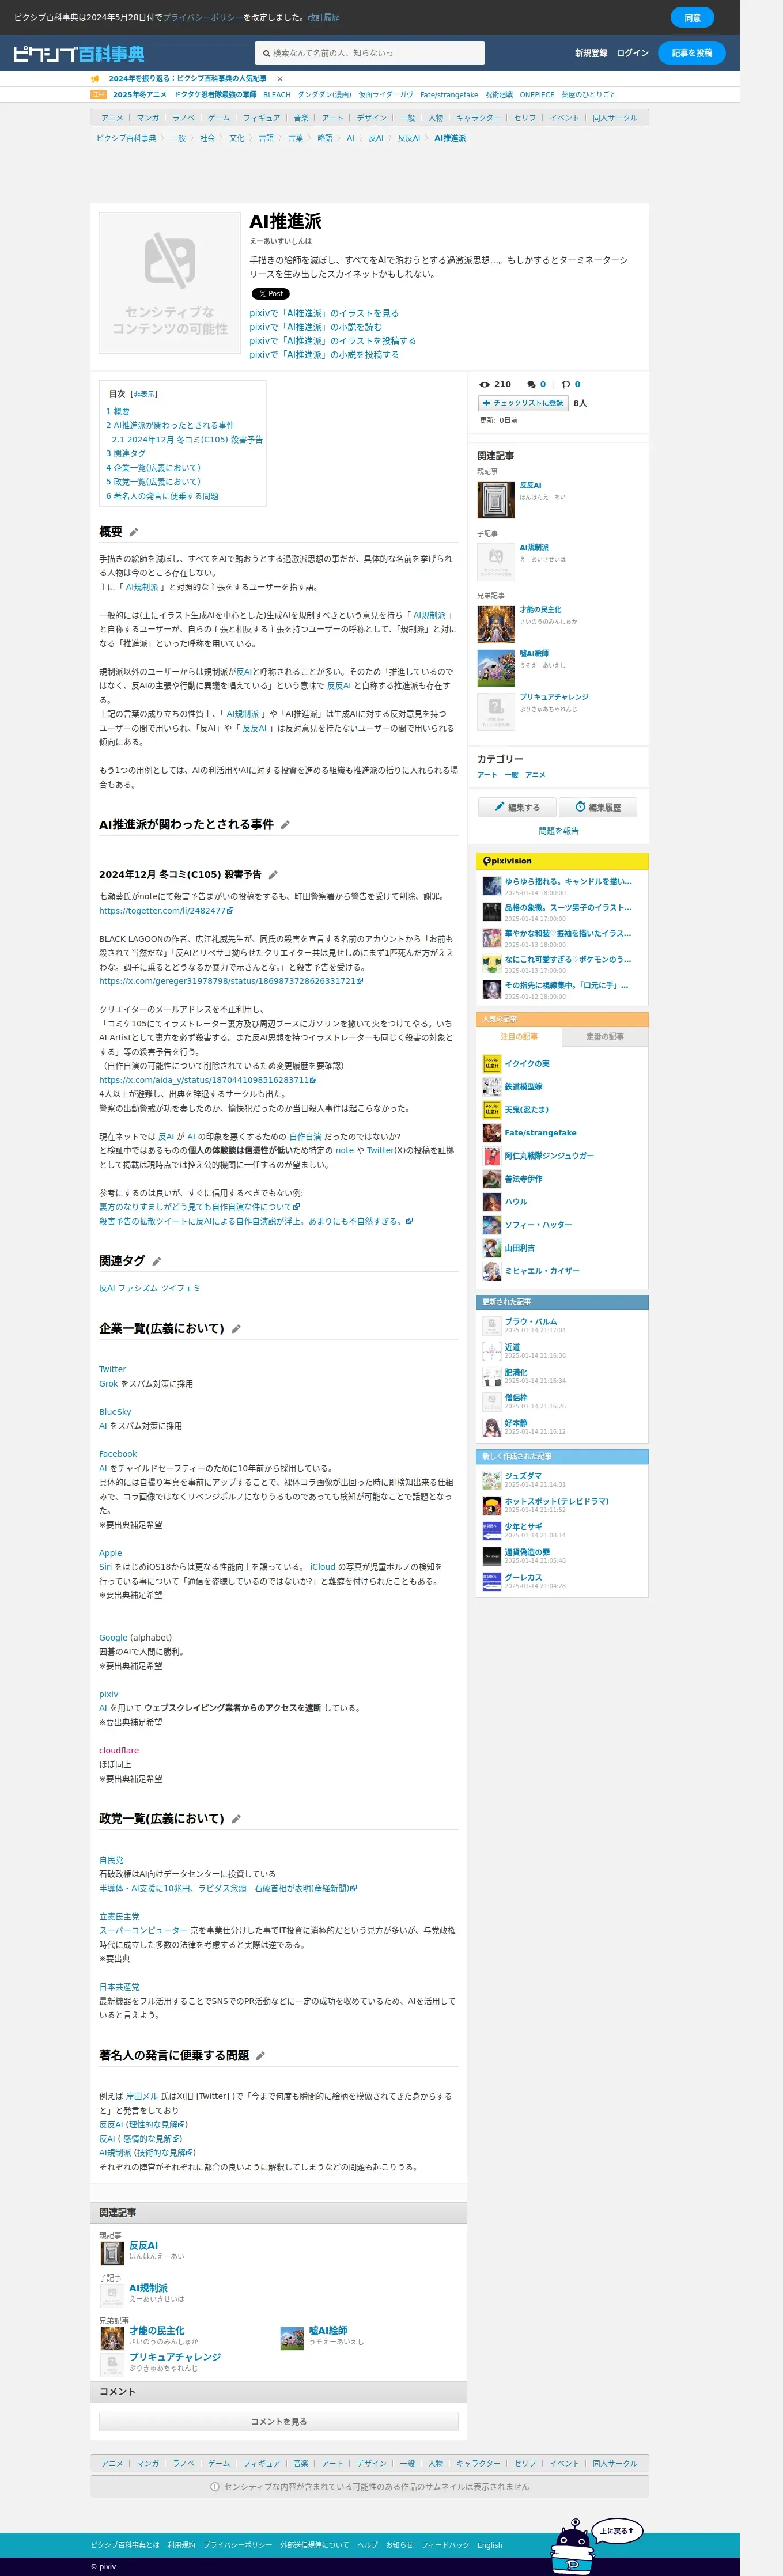The height and width of the screenshot is (2576, 783).
Task: Click the X Post share button
Action: coord(270,294)
